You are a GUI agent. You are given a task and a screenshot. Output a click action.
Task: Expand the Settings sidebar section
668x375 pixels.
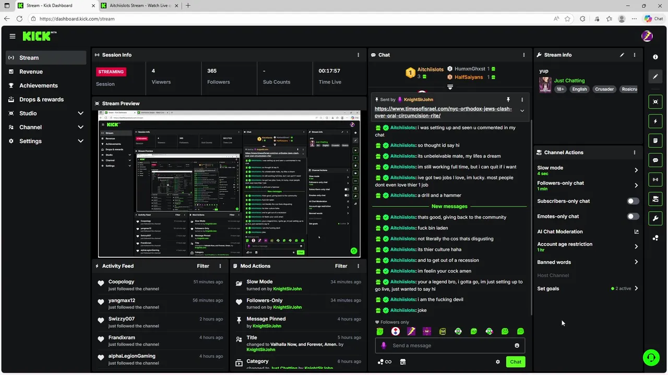pyautogui.click(x=80, y=141)
